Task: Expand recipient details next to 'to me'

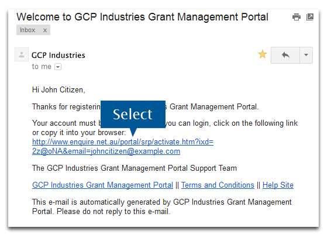Action: (58, 67)
